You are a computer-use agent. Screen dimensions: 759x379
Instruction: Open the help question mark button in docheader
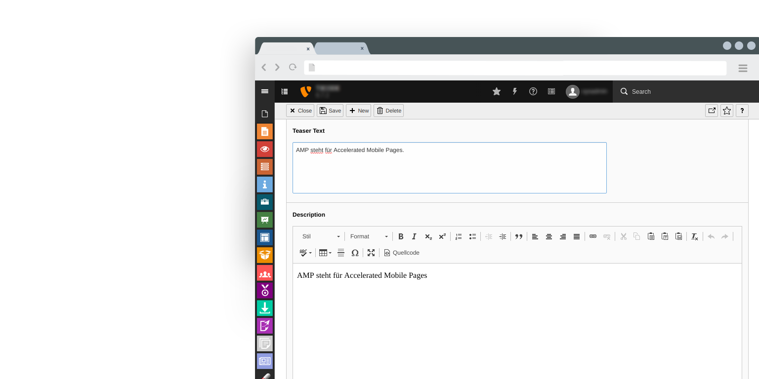pyautogui.click(x=742, y=111)
